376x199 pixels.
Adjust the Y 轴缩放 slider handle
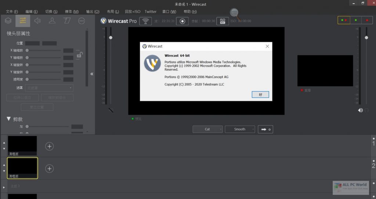click(x=27, y=58)
